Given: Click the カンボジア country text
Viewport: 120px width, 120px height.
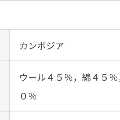Looking at the screenshot, I should coord(42,46).
